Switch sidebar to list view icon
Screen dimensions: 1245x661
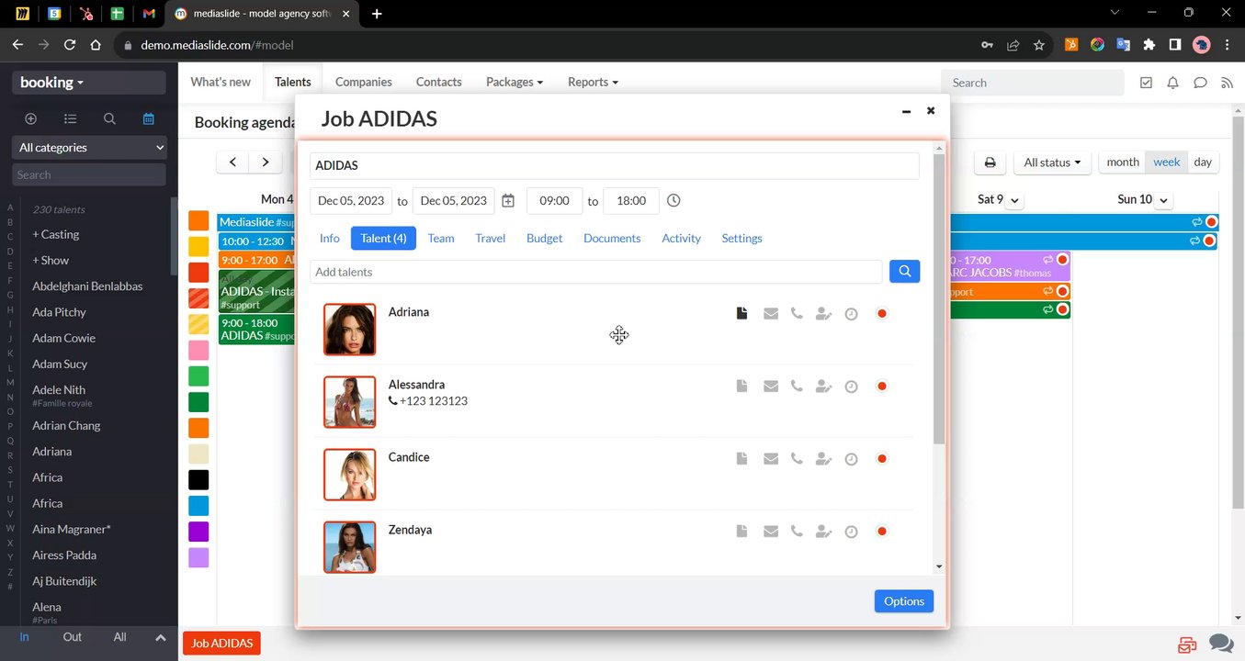70,118
